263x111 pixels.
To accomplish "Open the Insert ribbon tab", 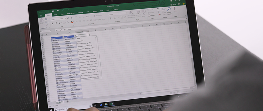I will (x=56, y=15).
